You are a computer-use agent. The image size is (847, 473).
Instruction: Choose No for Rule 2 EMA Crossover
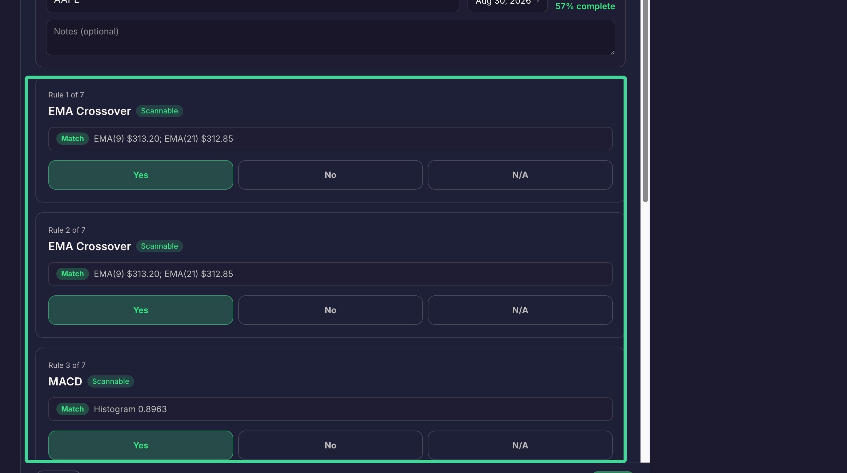point(330,310)
